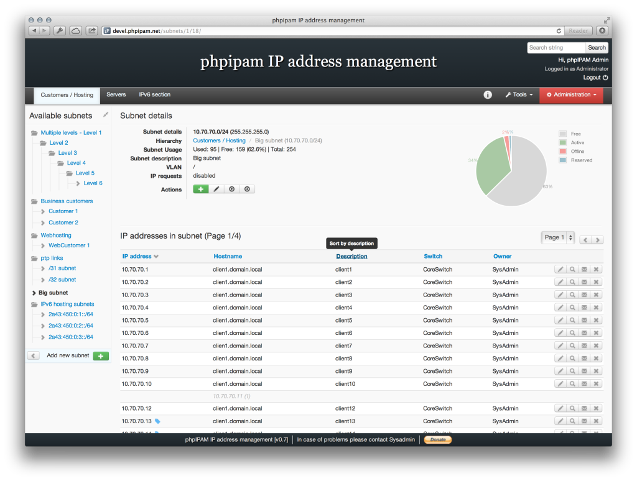The height and width of the screenshot is (481, 637).
Task: Collapse the subnet sidebar with the left arrow
Action: (x=34, y=356)
